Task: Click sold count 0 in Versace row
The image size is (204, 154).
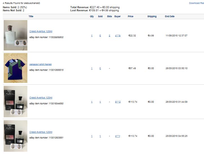Action: click(x=100, y=68)
